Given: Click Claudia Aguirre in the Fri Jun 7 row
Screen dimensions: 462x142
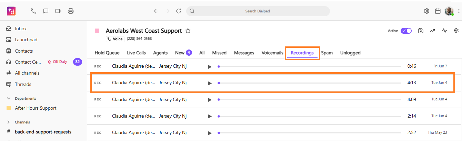Looking at the screenshot, I should click(x=133, y=66).
